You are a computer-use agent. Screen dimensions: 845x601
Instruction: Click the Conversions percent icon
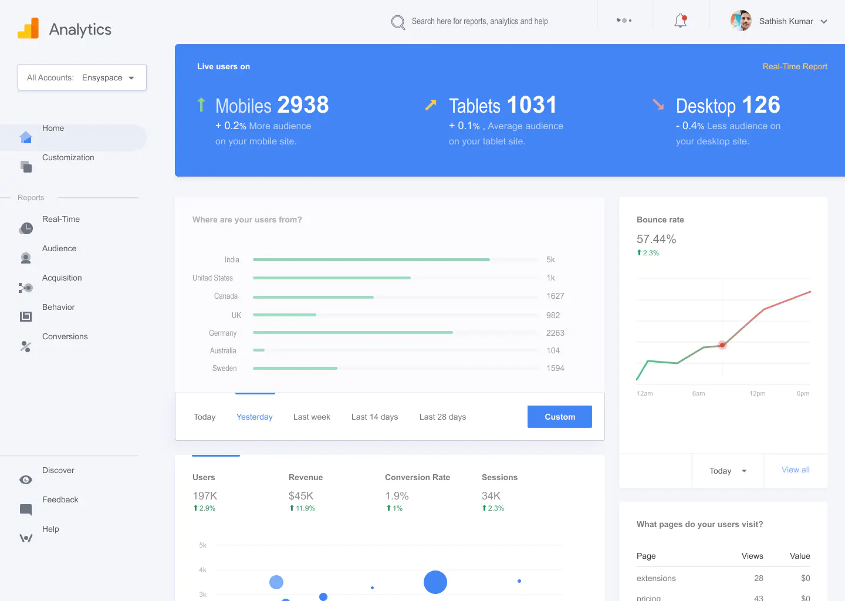tap(26, 346)
